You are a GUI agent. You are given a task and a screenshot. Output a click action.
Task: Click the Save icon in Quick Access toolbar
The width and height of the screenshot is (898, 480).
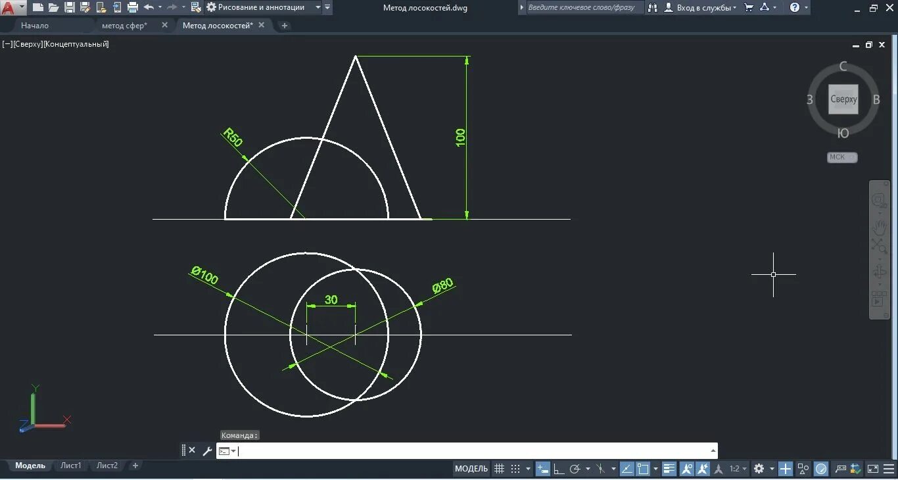(x=68, y=8)
